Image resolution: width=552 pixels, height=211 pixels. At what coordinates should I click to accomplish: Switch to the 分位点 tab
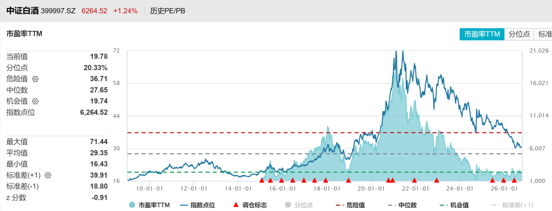click(x=519, y=34)
